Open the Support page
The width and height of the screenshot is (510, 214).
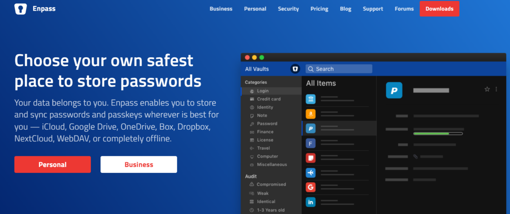pos(373,8)
